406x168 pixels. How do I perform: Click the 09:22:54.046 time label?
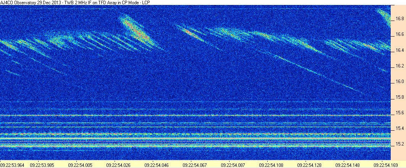coord(157,164)
